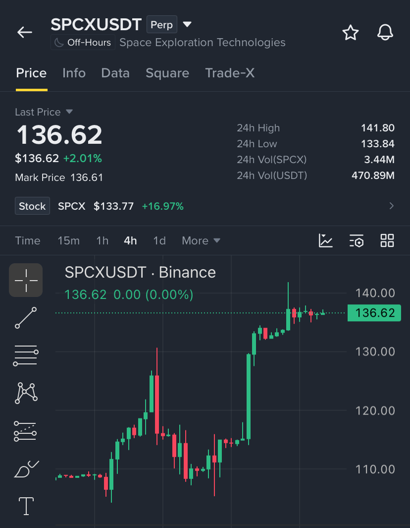
Task: Expand the SPCXUSDT pair selector arrow
Action: 187,24
